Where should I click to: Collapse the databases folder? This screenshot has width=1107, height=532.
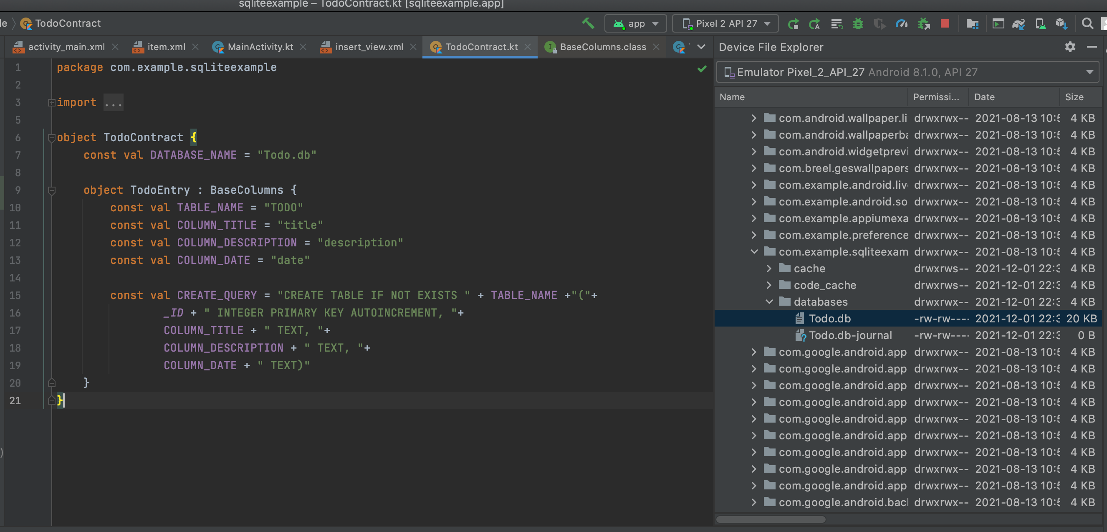pos(769,302)
